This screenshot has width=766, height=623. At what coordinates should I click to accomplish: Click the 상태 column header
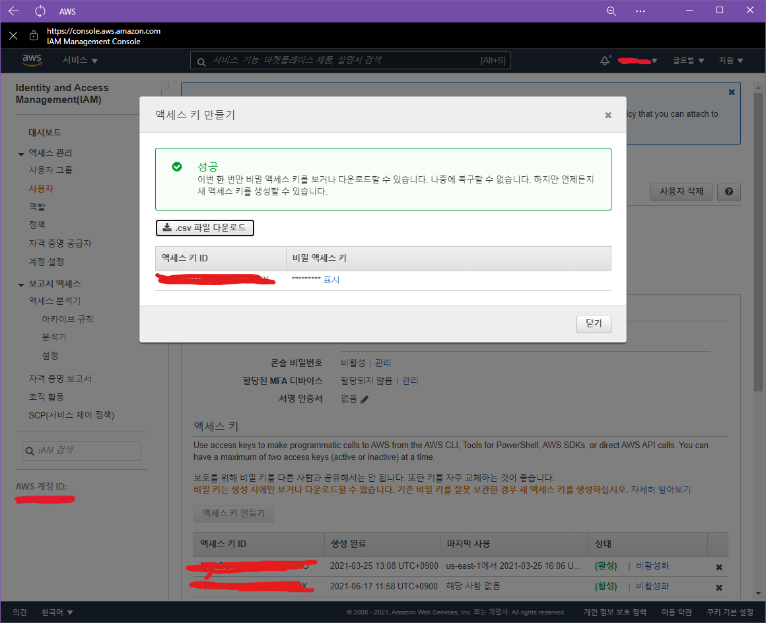point(648,544)
